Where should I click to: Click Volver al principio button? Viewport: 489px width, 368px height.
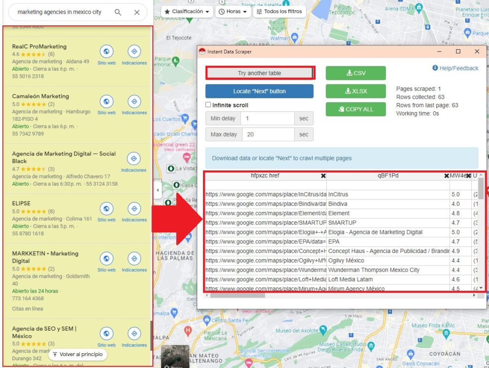pos(77,354)
